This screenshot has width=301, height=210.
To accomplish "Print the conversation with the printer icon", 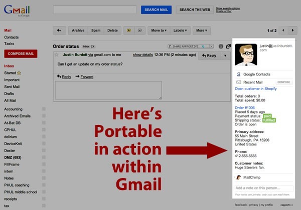I will click(x=221, y=46).
